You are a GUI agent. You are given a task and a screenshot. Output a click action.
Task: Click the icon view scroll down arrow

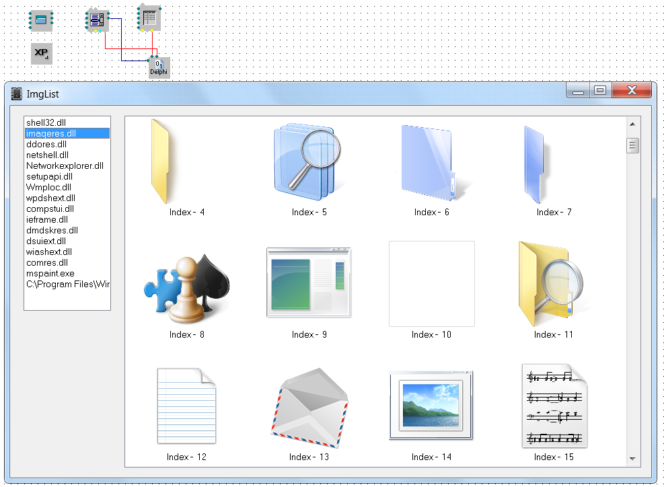[x=632, y=458]
